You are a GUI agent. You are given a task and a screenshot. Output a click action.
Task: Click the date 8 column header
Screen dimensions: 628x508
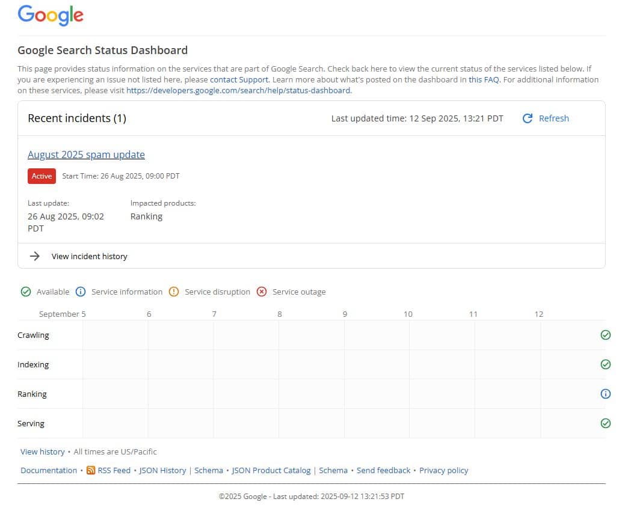click(280, 314)
